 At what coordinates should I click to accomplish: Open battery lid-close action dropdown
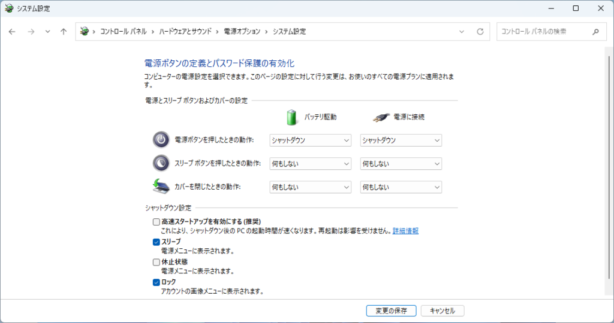(310, 187)
